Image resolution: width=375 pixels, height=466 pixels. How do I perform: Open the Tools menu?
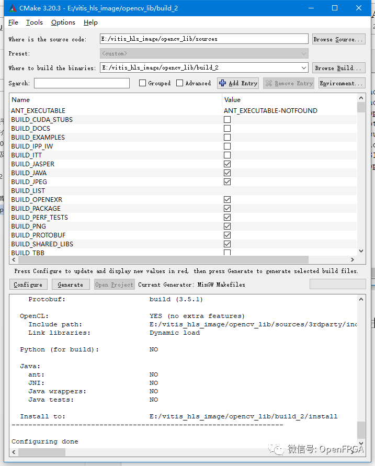(x=35, y=22)
